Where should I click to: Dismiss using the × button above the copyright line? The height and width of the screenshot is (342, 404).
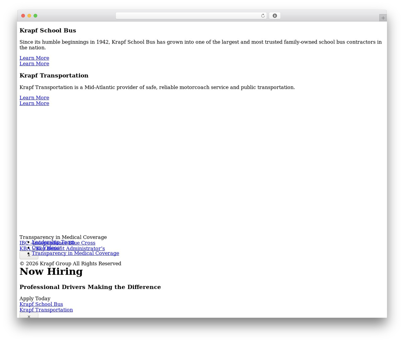tap(29, 255)
